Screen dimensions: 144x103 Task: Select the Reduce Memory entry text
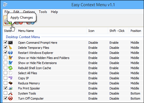click(29, 83)
